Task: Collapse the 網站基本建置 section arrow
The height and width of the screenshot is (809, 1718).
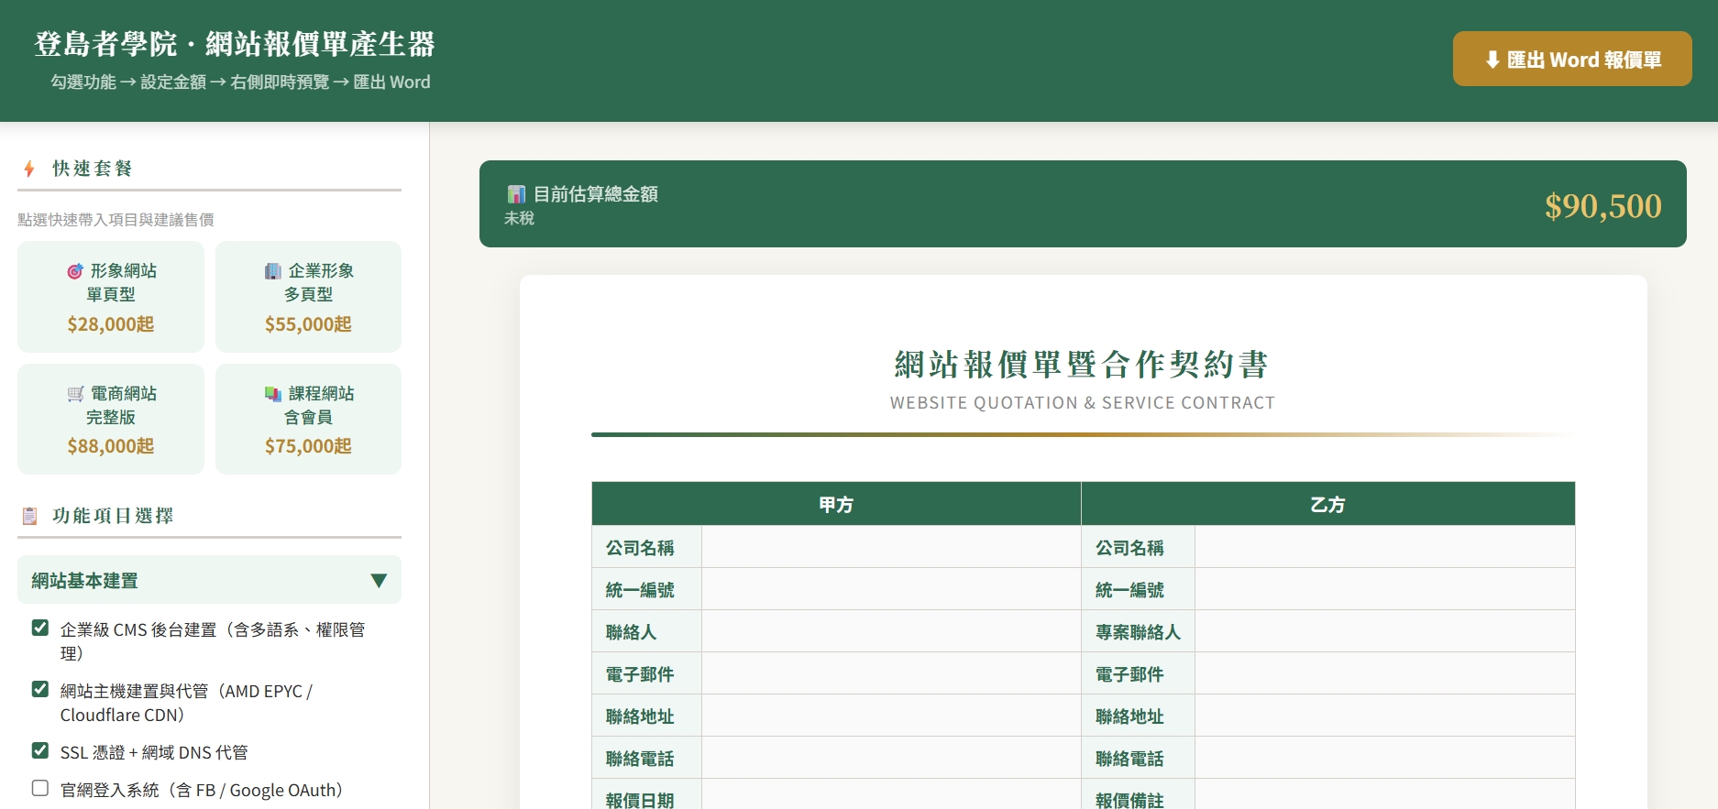Action: coord(379,580)
